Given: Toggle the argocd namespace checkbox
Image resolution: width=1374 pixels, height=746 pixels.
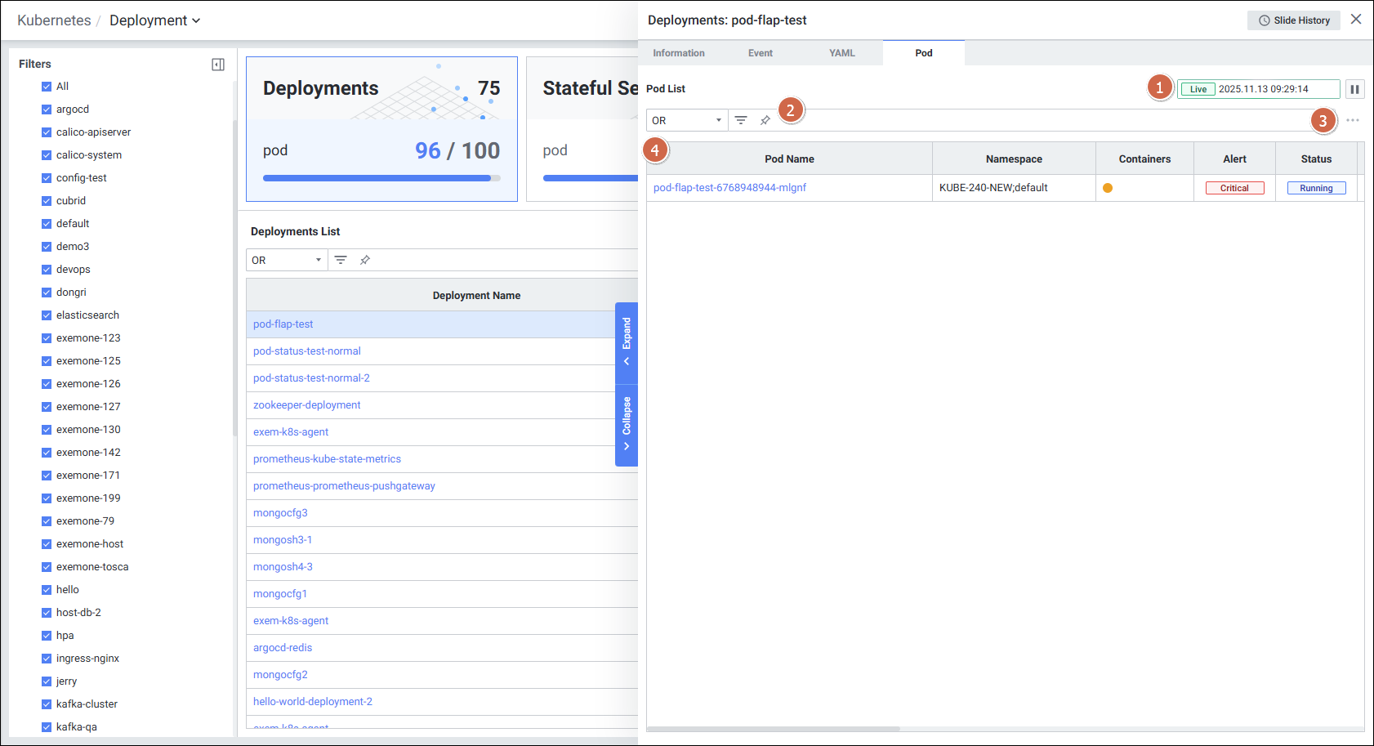Looking at the screenshot, I should click(x=47, y=109).
